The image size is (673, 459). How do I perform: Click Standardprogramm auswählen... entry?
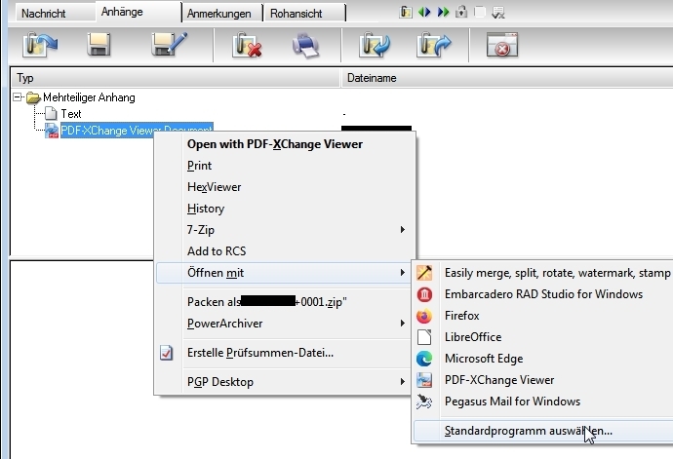[x=527, y=430]
